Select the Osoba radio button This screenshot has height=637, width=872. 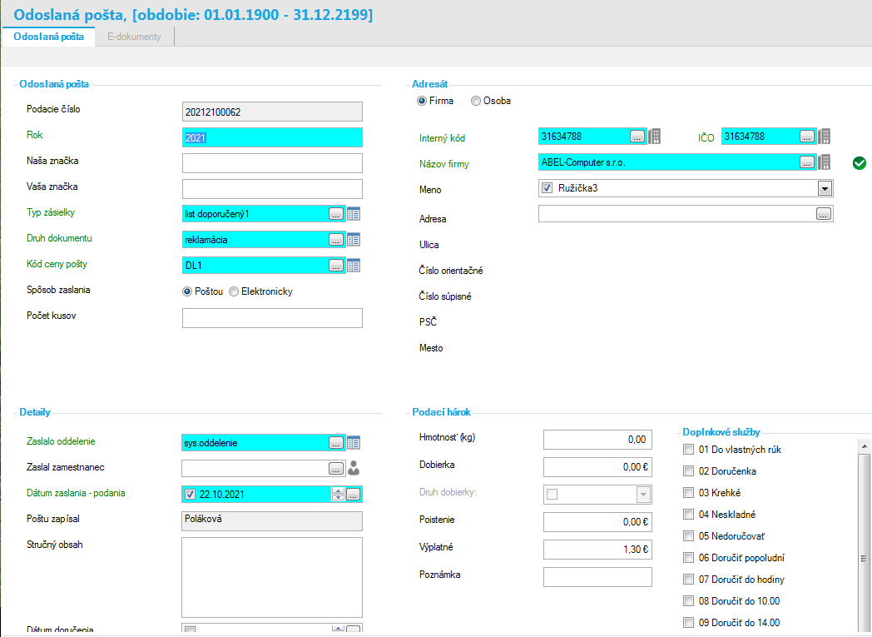click(475, 102)
